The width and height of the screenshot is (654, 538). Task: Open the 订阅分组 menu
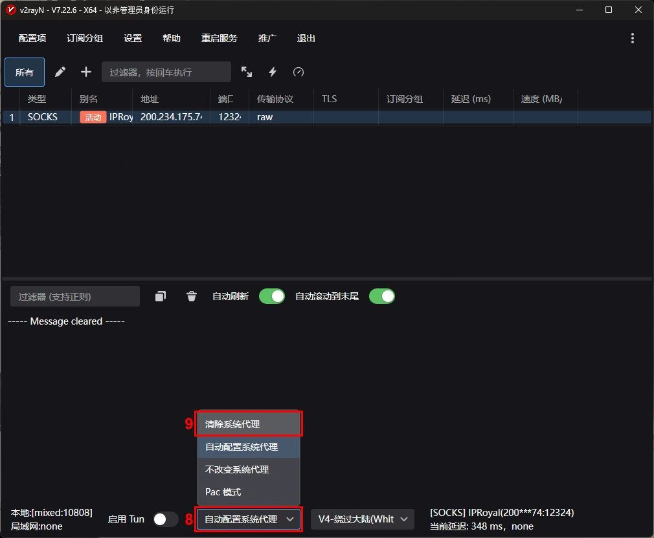pos(85,38)
